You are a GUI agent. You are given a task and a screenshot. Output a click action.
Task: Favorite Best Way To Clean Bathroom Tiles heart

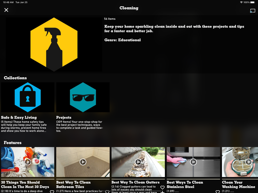click(x=107, y=191)
